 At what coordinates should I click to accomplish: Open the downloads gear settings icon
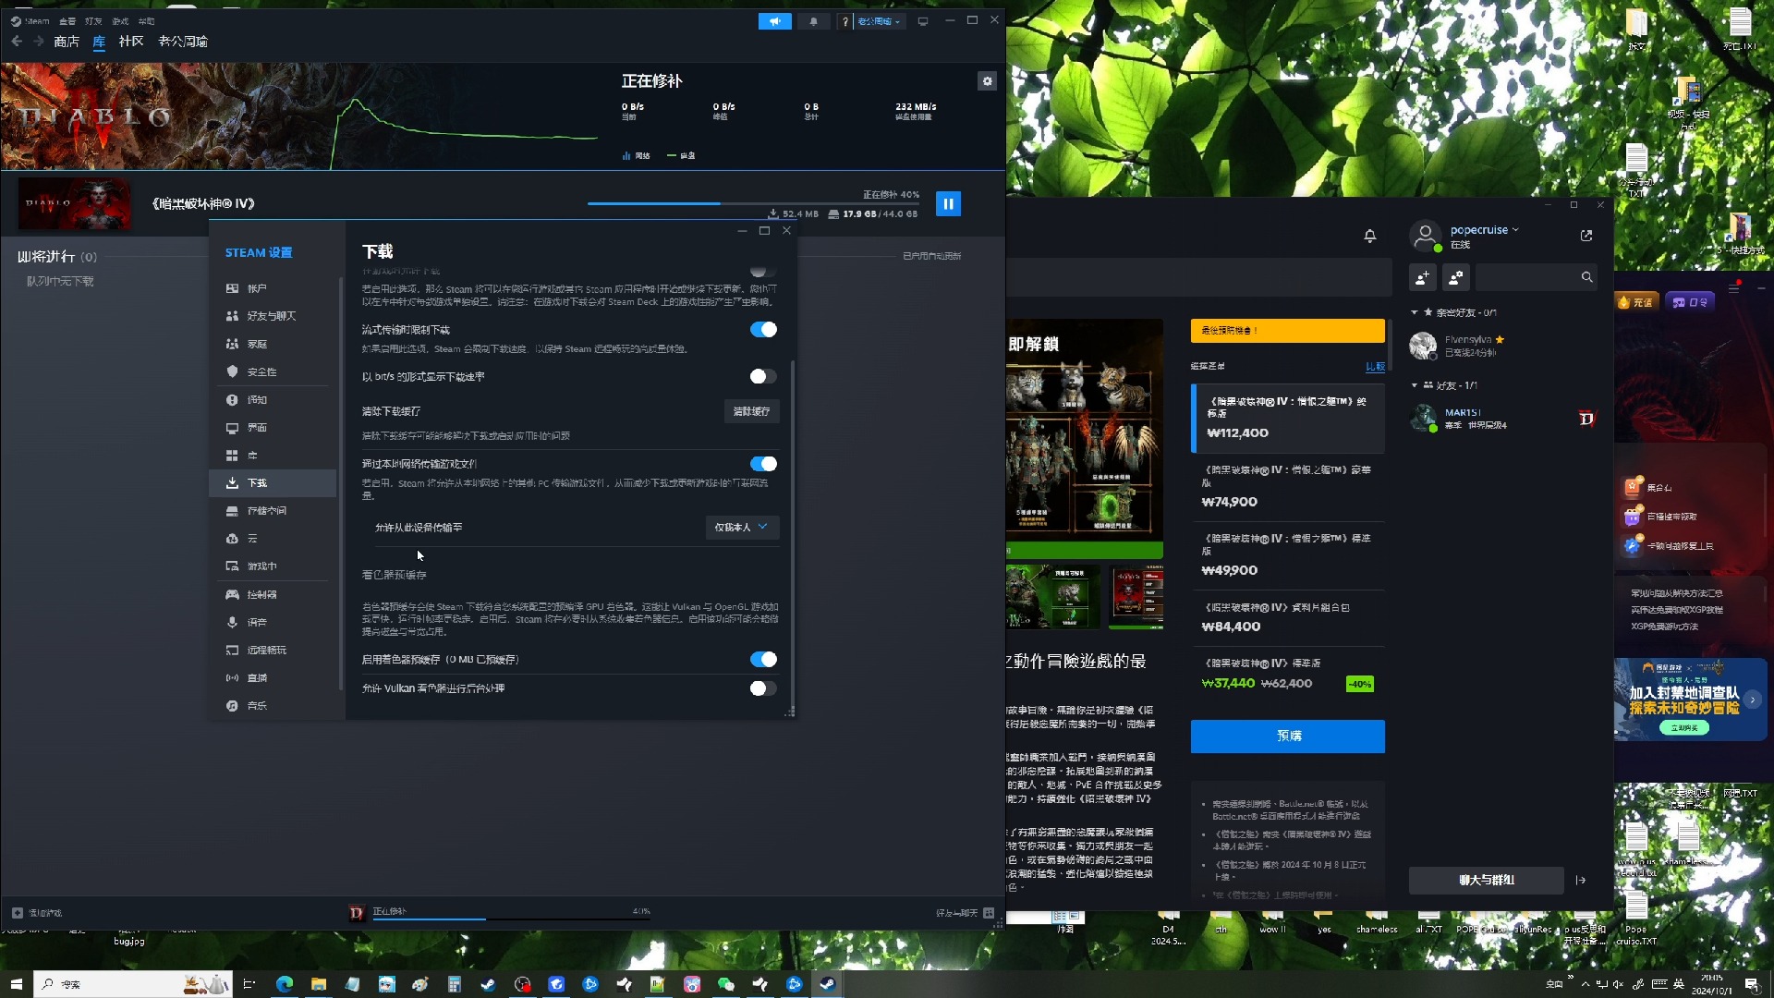987,81
